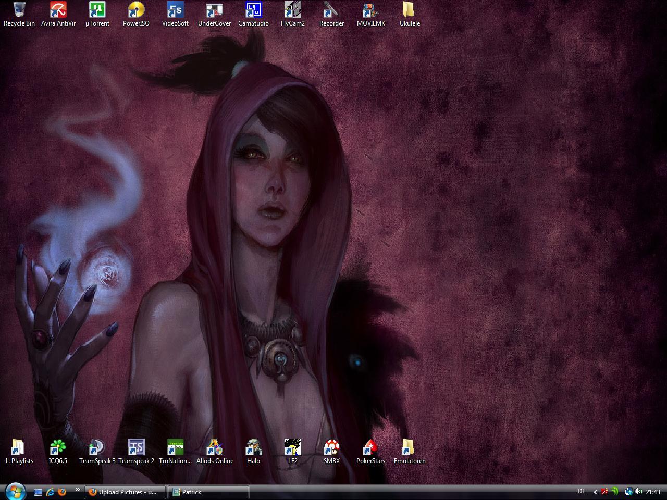Select the UnderCover desktop shortcut
This screenshot has width=667, height=500.
pos(215,14)
